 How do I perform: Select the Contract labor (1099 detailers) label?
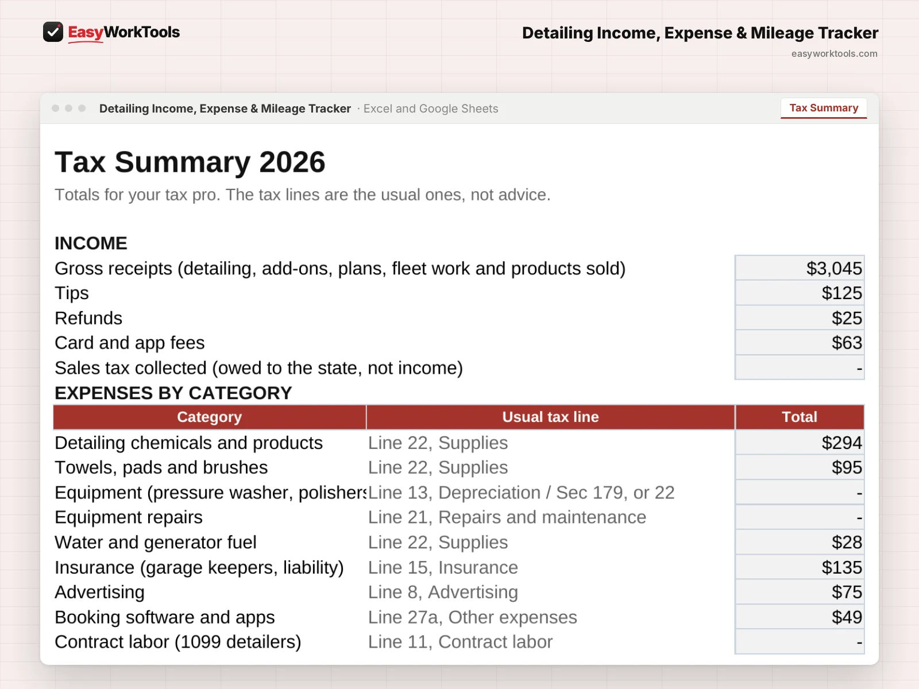point(178,642)
